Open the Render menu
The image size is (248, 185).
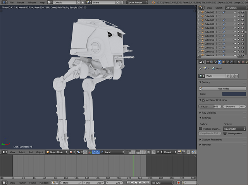[21, 2]
